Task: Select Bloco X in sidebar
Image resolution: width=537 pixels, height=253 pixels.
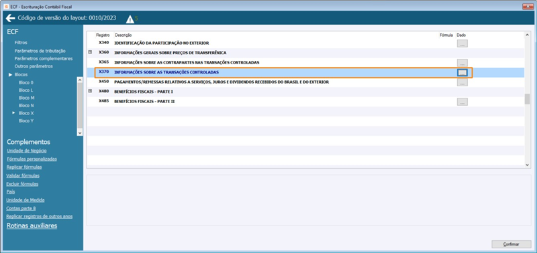Action: pos(26,113)
